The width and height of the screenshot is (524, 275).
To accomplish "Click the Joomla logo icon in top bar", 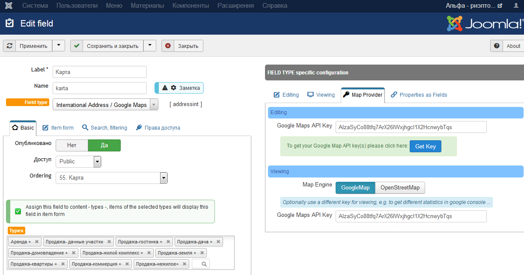I will point(9,6).
